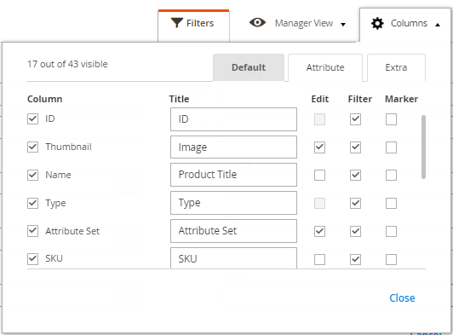The image size is (453, 335).
Task: Select the Default tab
Action: 249,67
